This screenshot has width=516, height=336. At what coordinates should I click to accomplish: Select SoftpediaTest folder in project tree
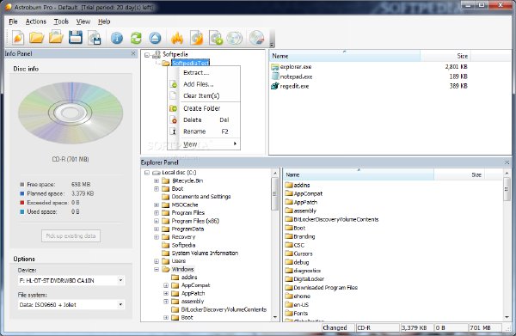click(191, 63)
